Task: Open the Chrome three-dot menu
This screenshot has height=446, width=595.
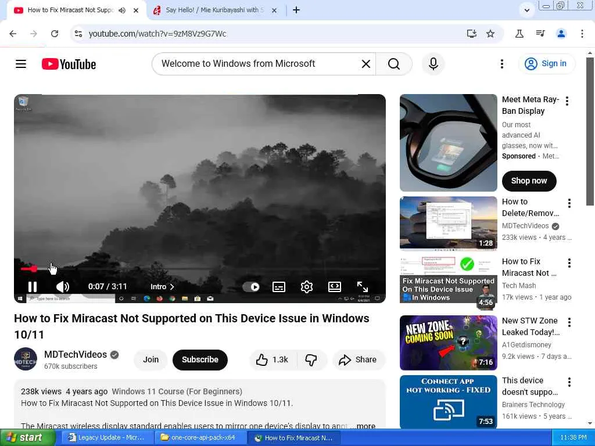Action: (x=582, y=34)
